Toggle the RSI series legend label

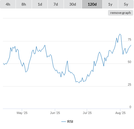[70, 122]
